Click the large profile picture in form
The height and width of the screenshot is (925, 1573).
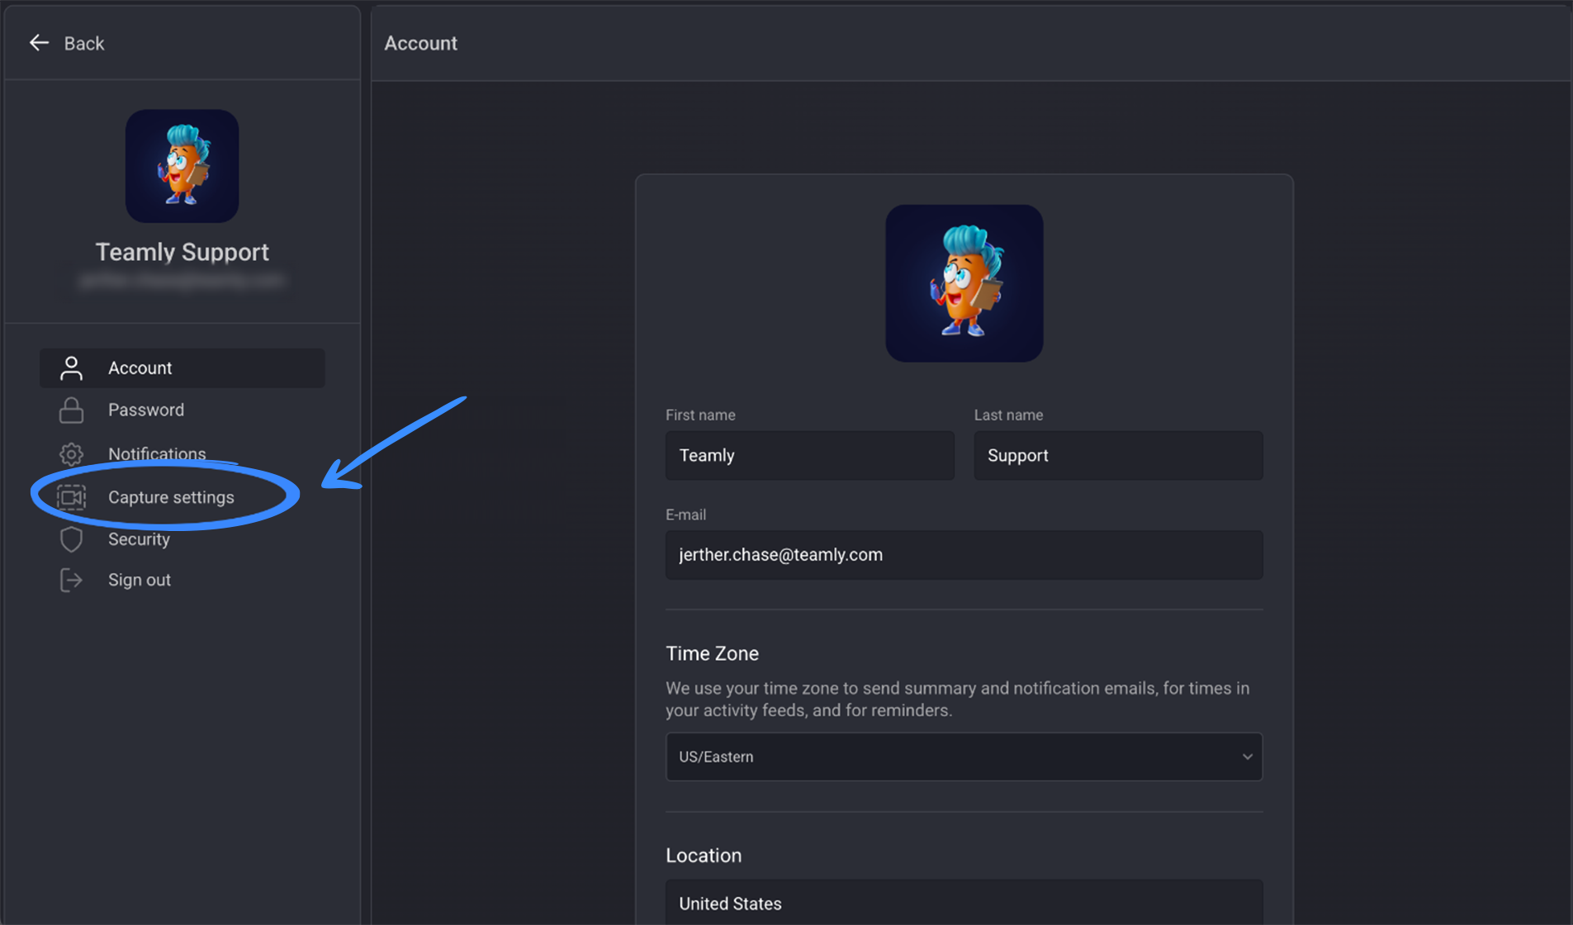(964, 283)
